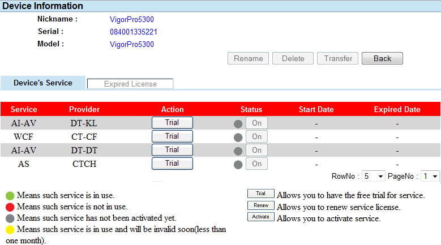Click the Renew legend button sample
Viewport: 441px width, 245px height.
click(x=261, y=205)
